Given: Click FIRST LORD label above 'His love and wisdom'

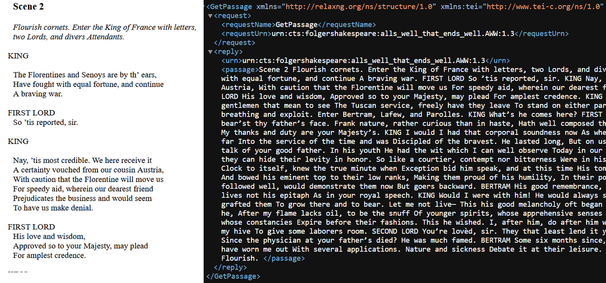Looking at the screenshot, I should [31, 227].
